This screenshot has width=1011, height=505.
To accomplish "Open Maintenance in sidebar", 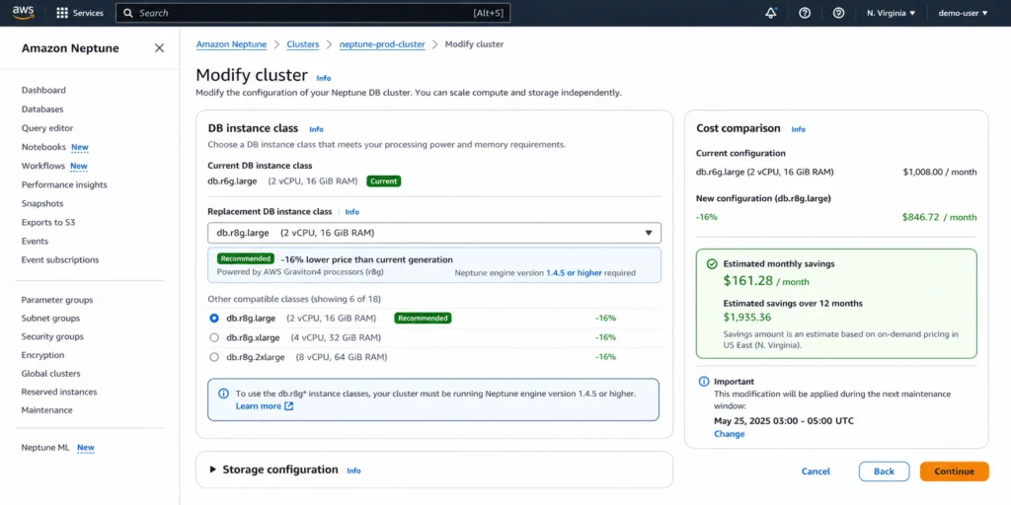I will (x=47, y=410).
